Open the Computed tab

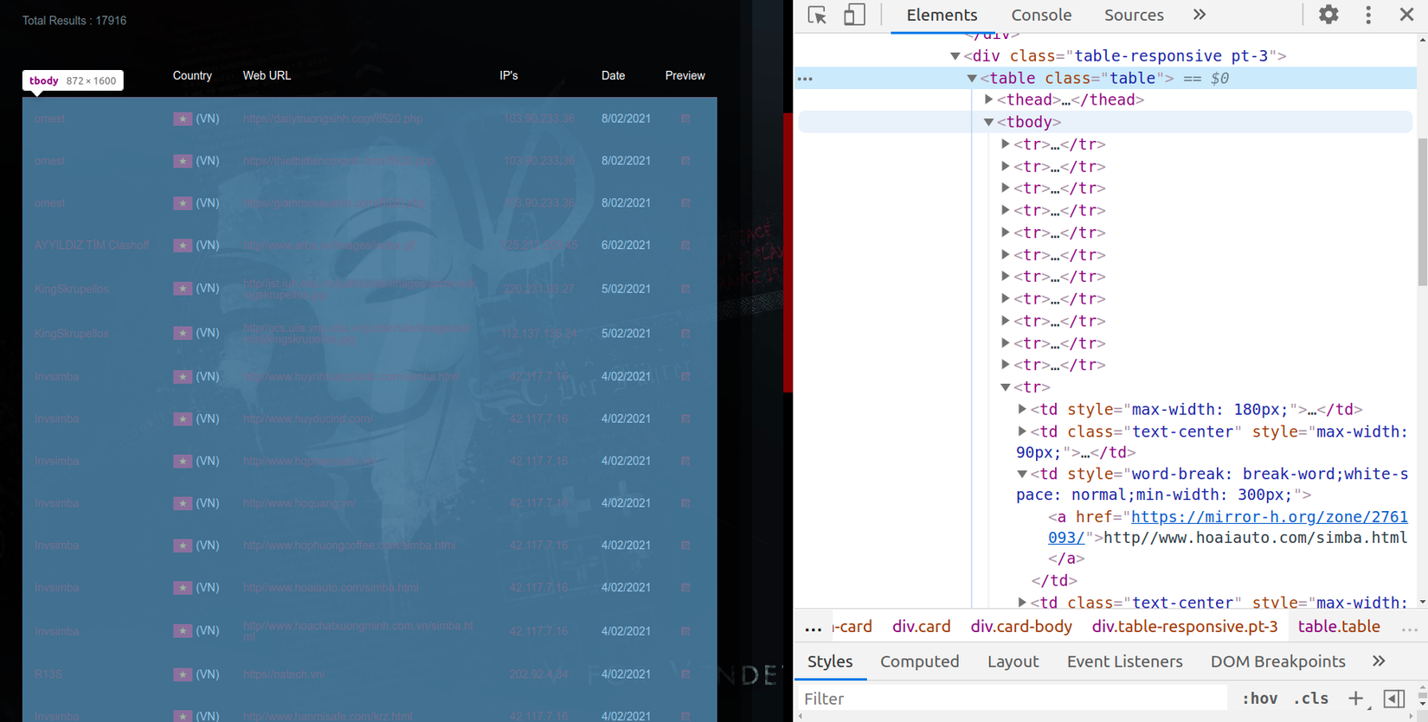[x=919, y=661]
